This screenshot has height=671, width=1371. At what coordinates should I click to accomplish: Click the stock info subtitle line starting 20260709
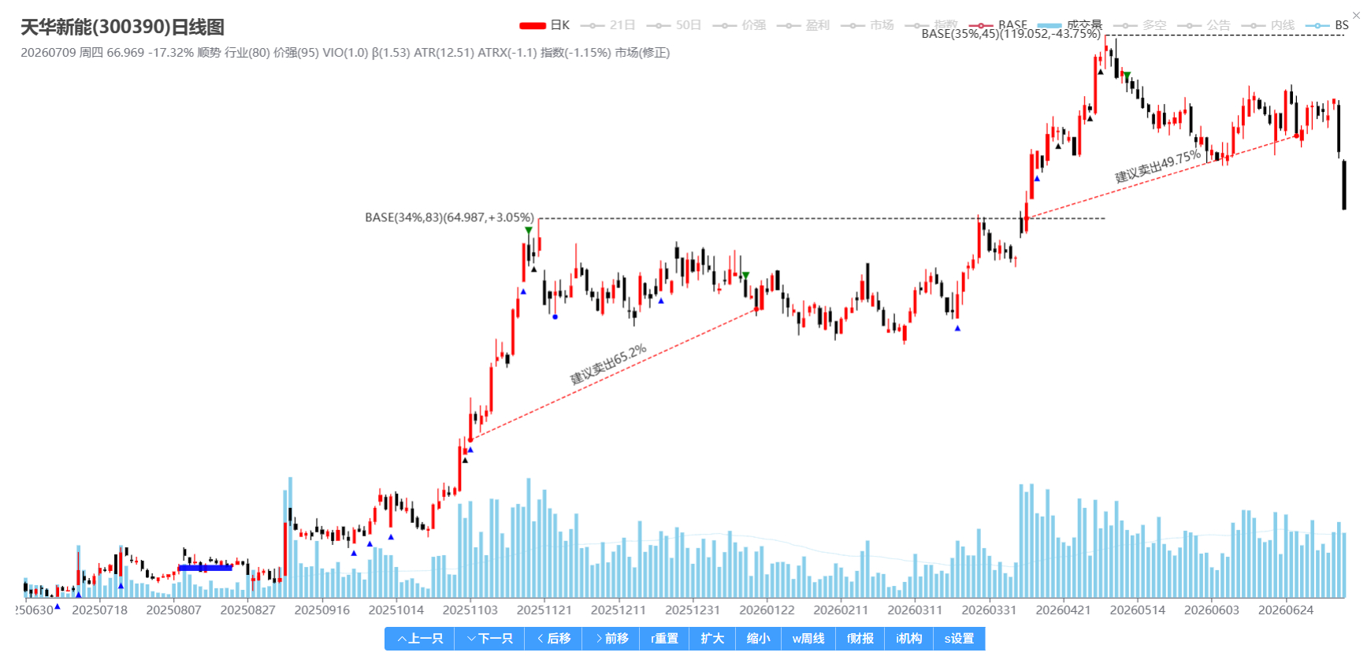pos(345,53)
